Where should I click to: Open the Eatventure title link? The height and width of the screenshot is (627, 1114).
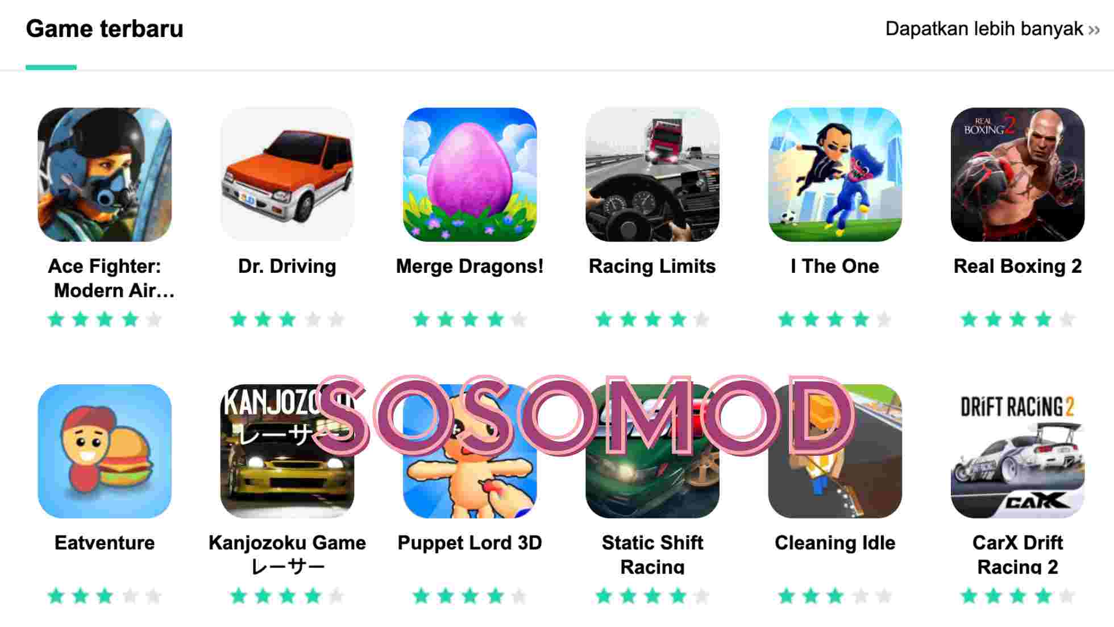[105, 543]
